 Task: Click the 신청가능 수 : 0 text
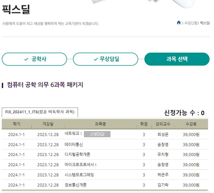pos(184,113)
